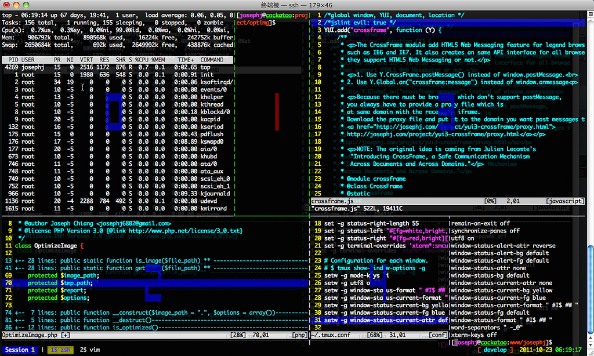Click the Session 1 tmux label
The height and width of the screenshot is (356, 594).
coord(19,350)
